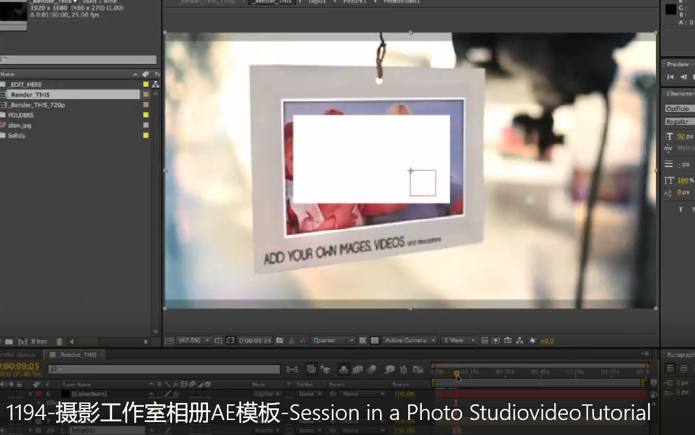Image resolution: width=695 pixels, height=435 pixels.
Task: Open the magnification ratio dropdown (47.6%)
Action: tap(194, 340)
